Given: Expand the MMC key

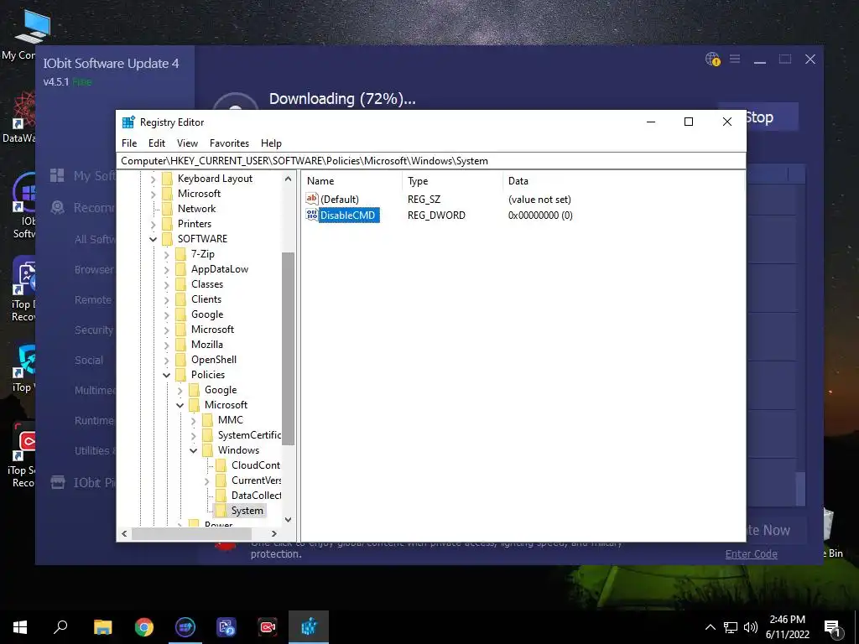Looking at the screenshot, I should (194, 421).
